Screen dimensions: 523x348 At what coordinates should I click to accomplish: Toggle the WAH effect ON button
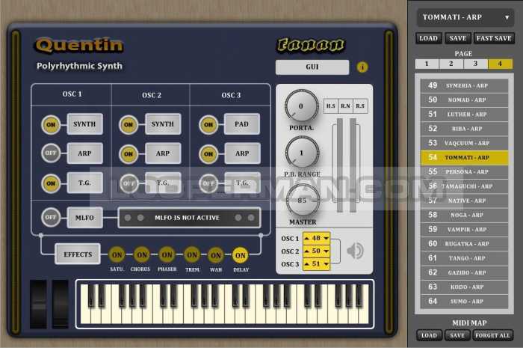pyautogui.click(x=216, y=255)
